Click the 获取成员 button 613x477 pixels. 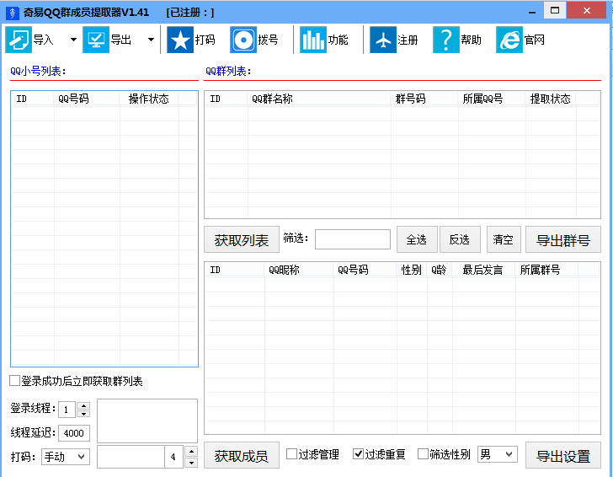point(242,455)
